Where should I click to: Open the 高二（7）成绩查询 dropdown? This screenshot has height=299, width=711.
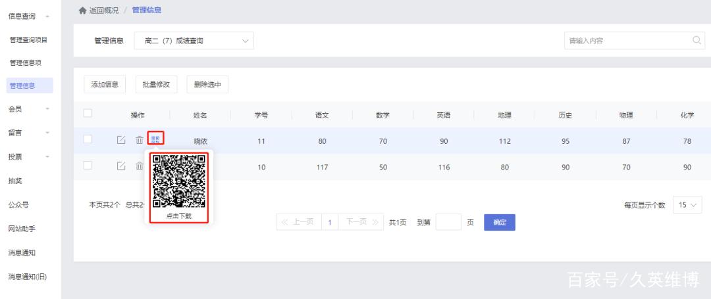coord(194,41)
